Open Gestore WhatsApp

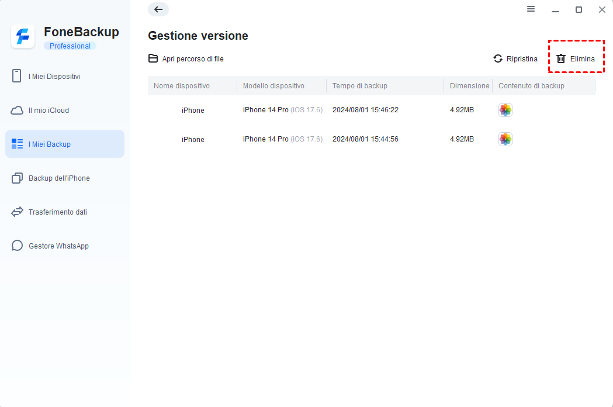(x=58, y=246)
